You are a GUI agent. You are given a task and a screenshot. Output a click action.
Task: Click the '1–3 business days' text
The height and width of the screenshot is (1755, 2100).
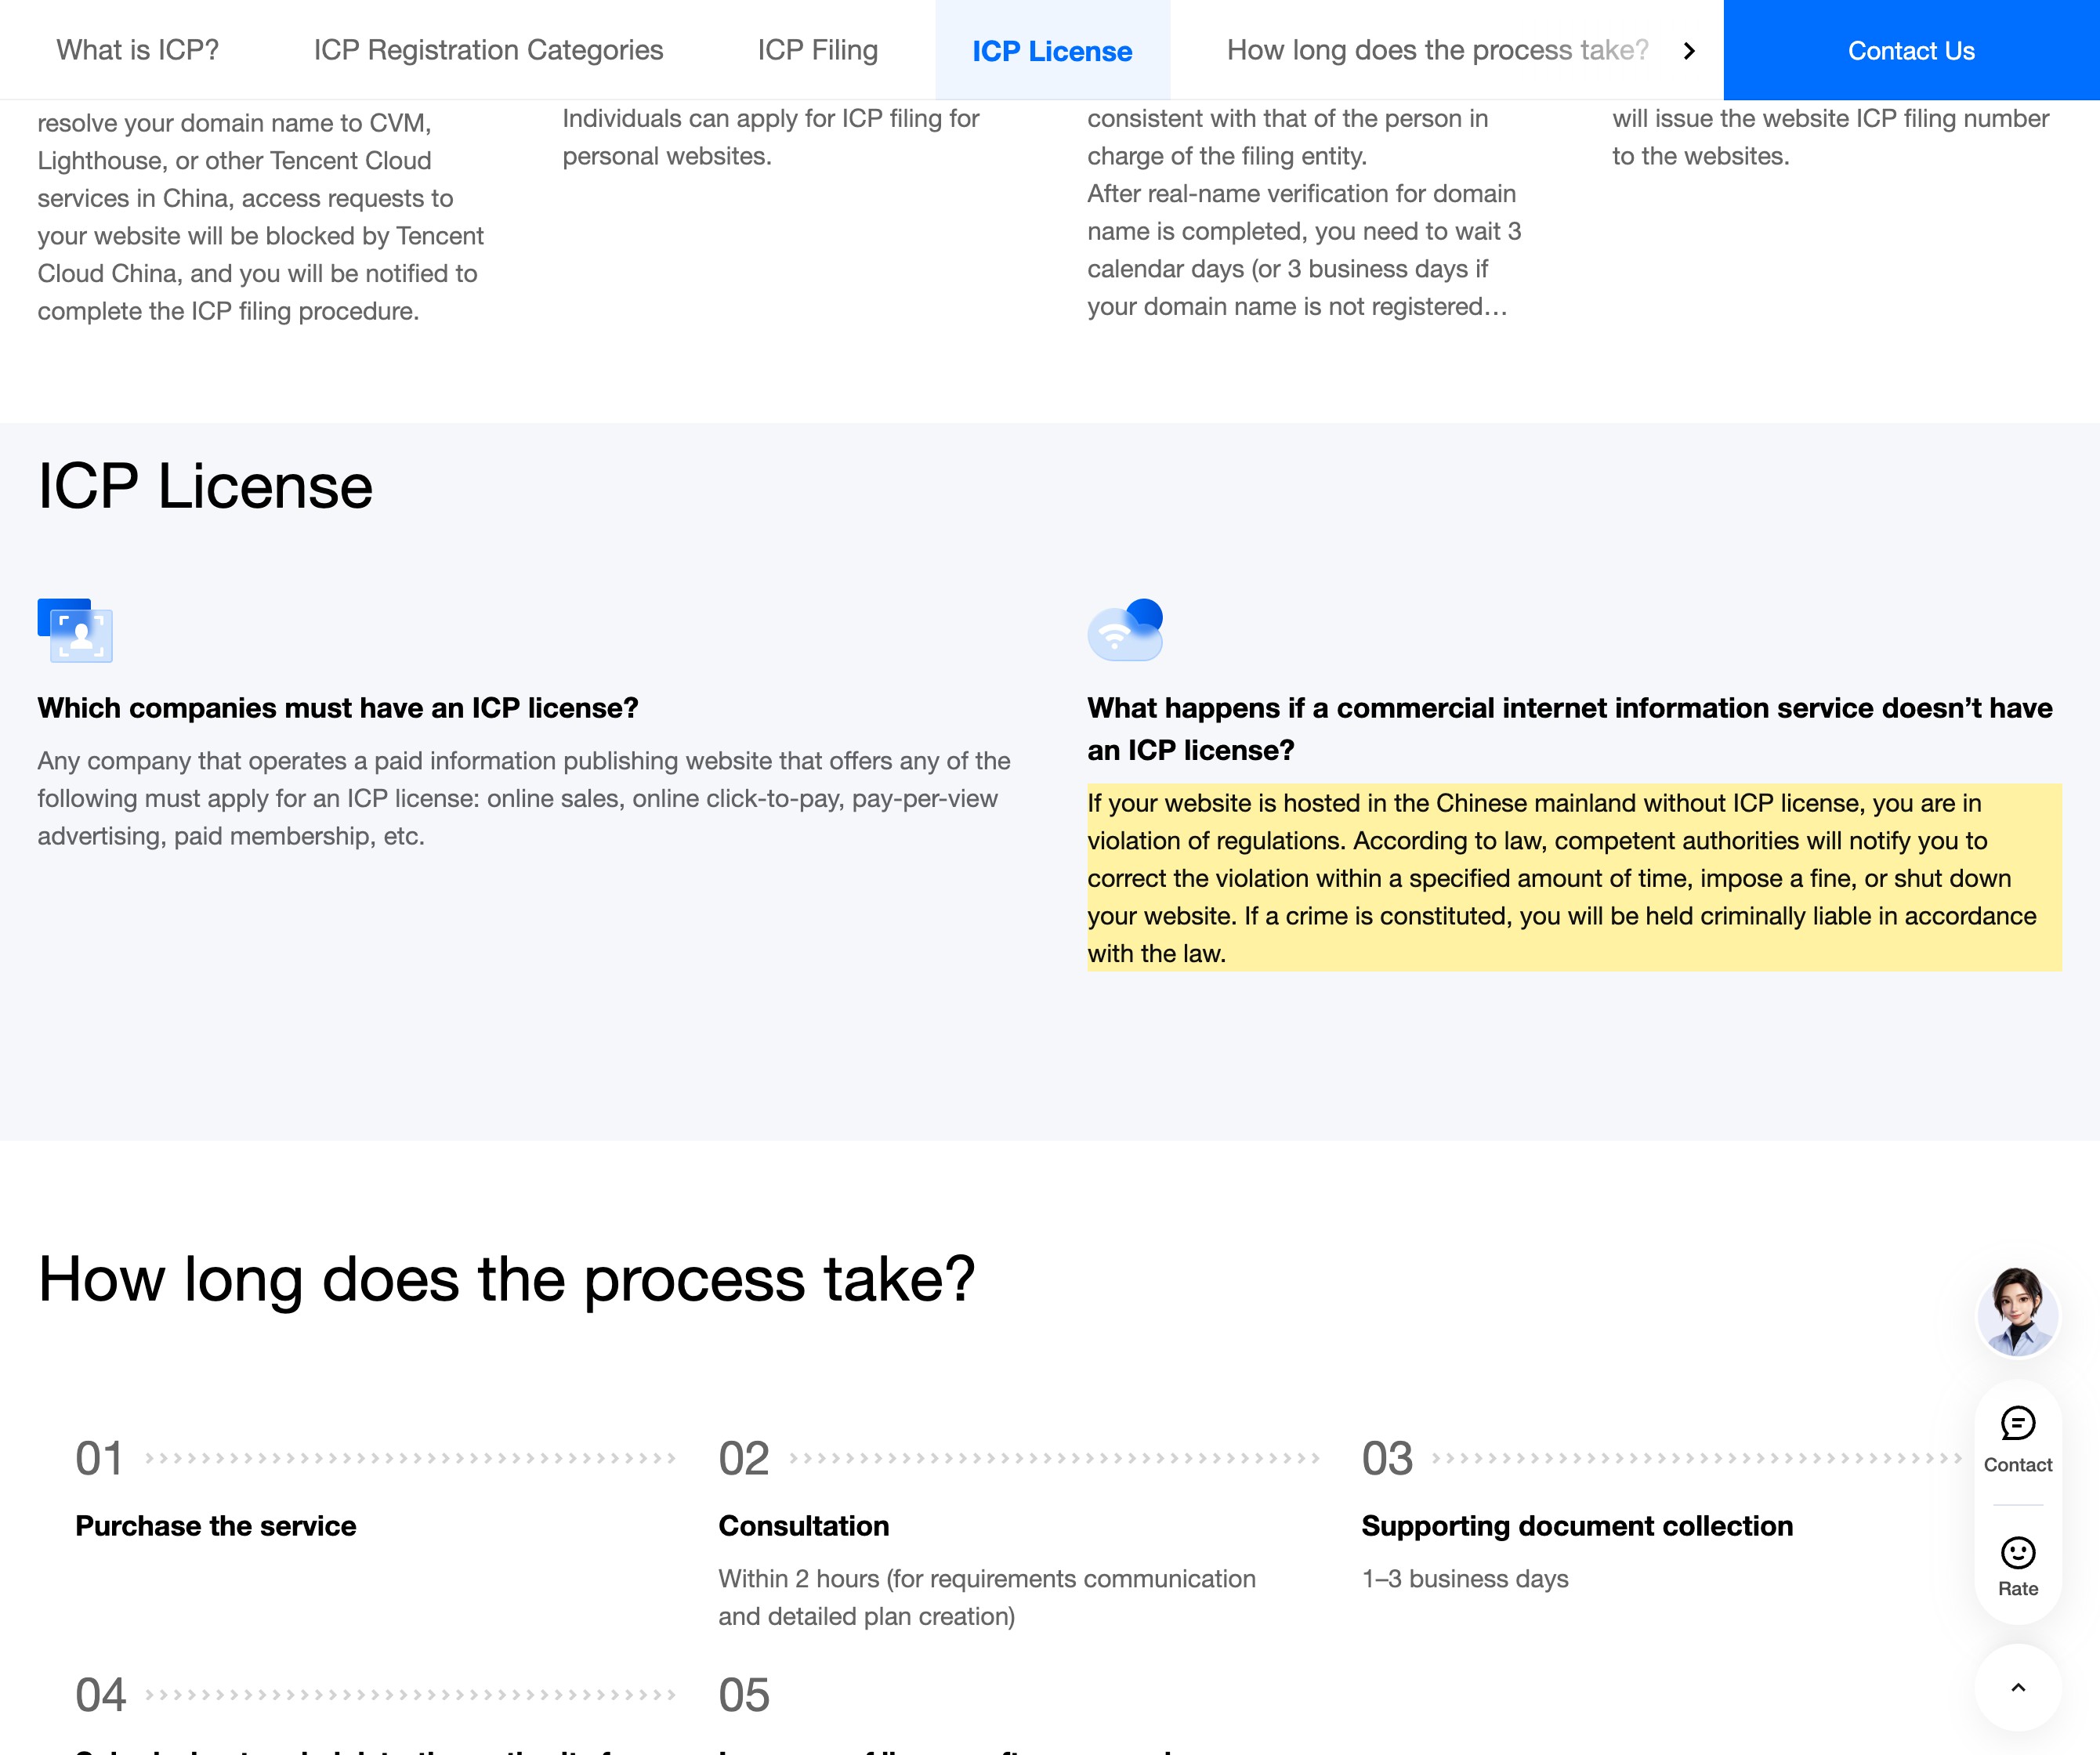(1465, 1579)
